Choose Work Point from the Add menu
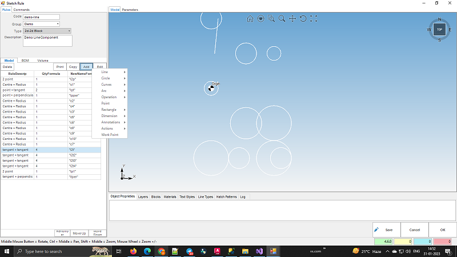Image resolution: width=457 pixels, height=257 pixels. click(x=109, y=135)
